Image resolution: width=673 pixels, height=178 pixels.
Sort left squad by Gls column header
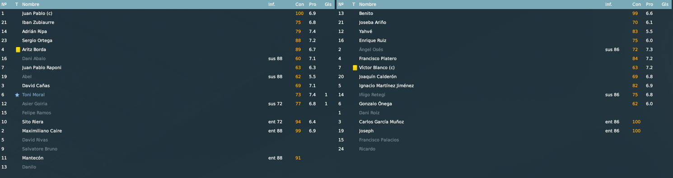point(327,4)
